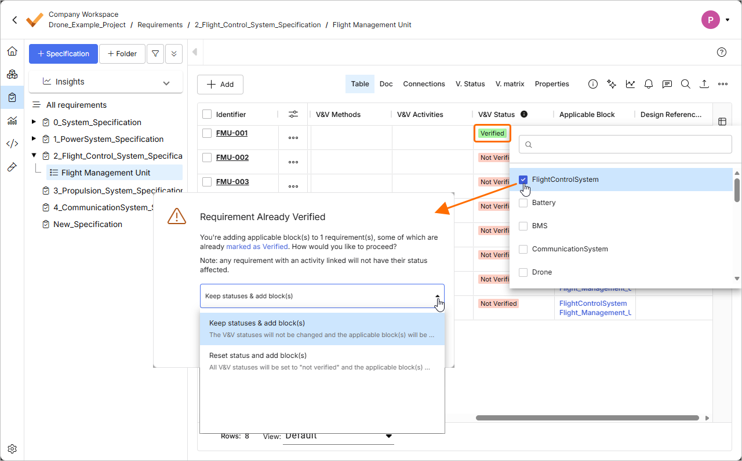
Task: Open the FMU-001 requirement link
Action: tap(232, 133)
